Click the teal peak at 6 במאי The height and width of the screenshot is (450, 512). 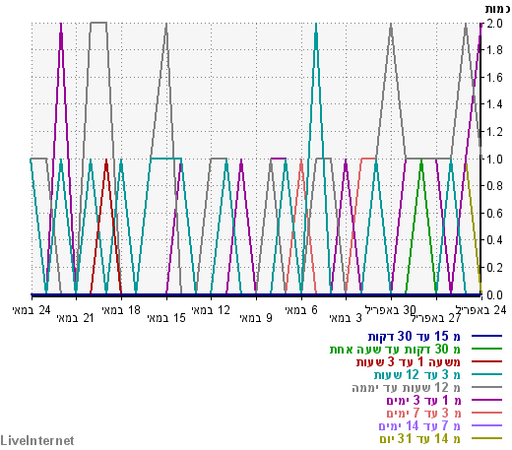(316, 25)
